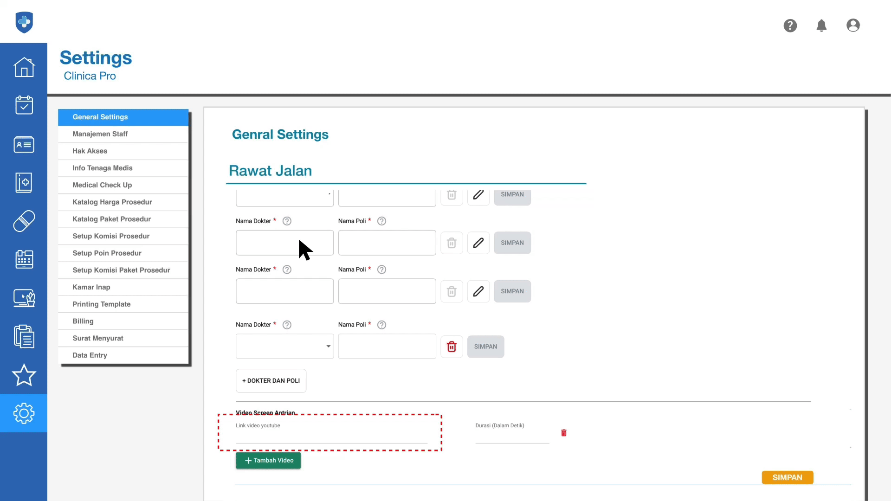Screen dimensions: 891x501
Task: Click the user account profile icon
Action: point(853,26)
